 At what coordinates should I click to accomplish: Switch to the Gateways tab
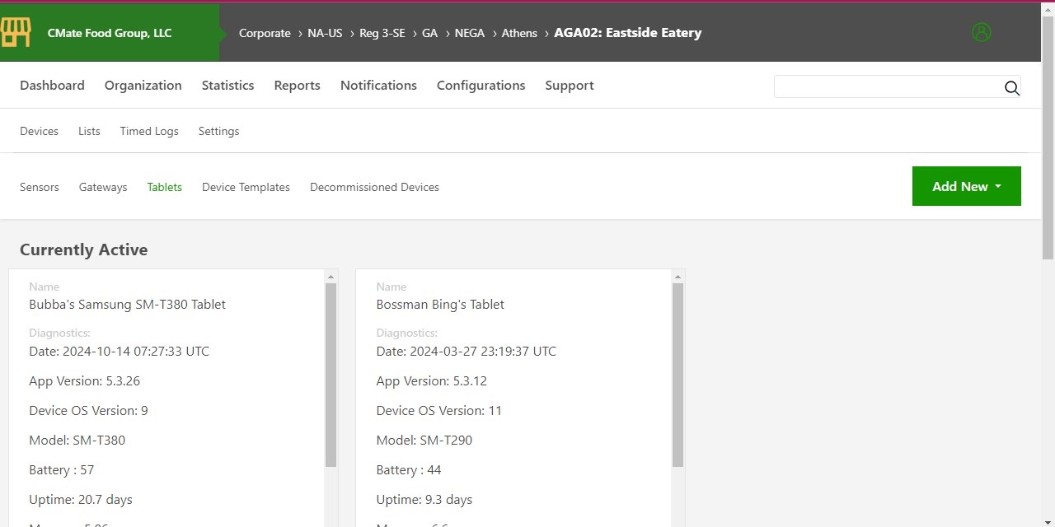pyautogui.click(x=103, y=188)
